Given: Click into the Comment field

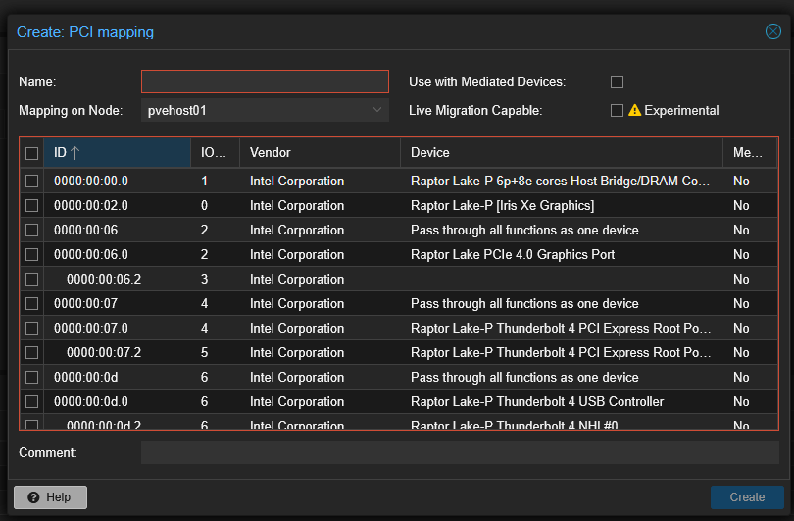Looking at the screenshot, I should pos(460,452).
